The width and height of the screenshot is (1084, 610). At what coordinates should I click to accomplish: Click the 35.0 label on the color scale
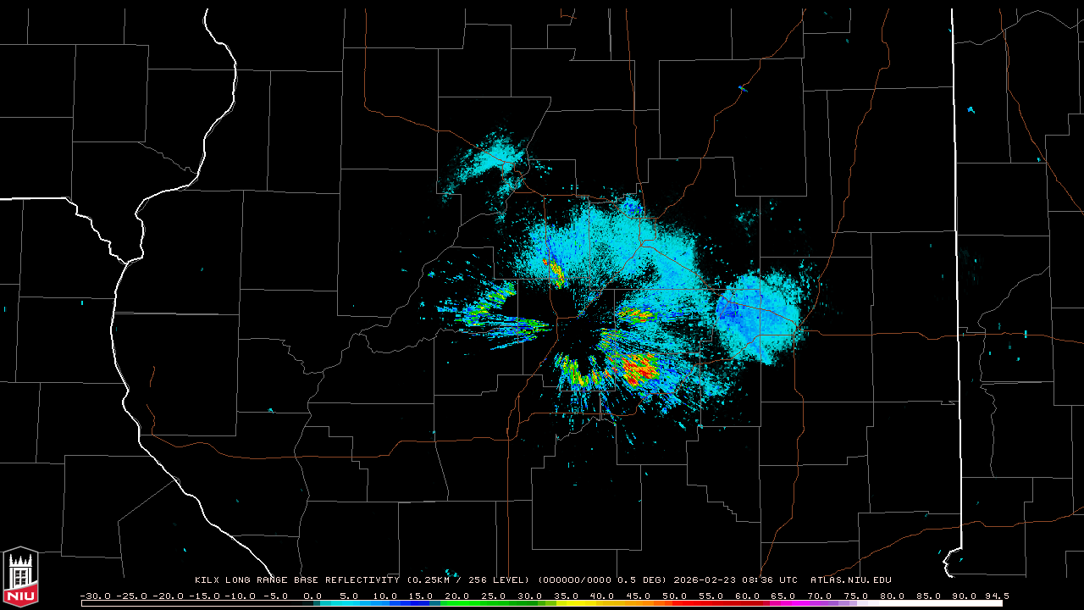click(x=566, y=596)
